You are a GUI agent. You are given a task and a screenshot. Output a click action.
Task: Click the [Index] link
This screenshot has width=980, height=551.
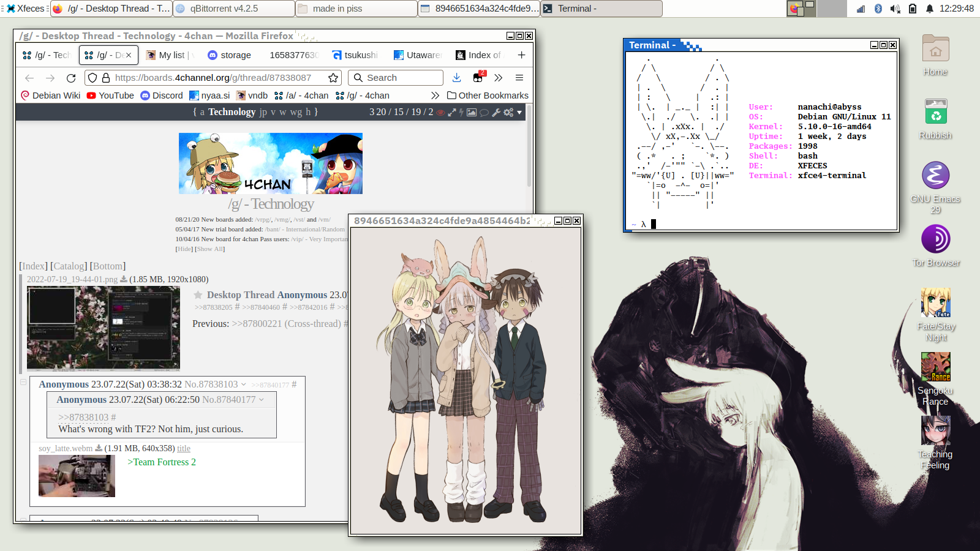point(33,266)
